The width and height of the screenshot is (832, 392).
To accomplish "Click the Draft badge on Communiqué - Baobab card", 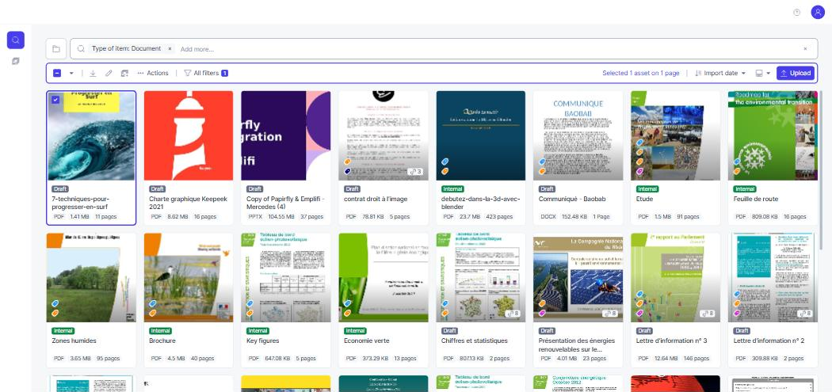I will (547, 188).
